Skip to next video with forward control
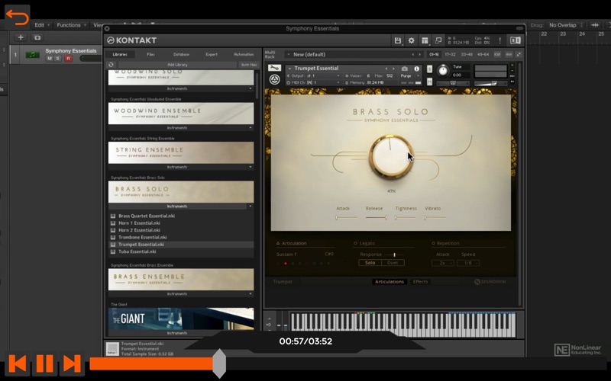611x381 pixels. pos(72,363)
